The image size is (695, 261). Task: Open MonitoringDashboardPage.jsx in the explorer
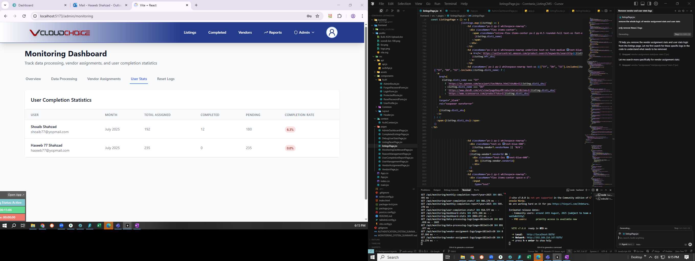[397, 150]
